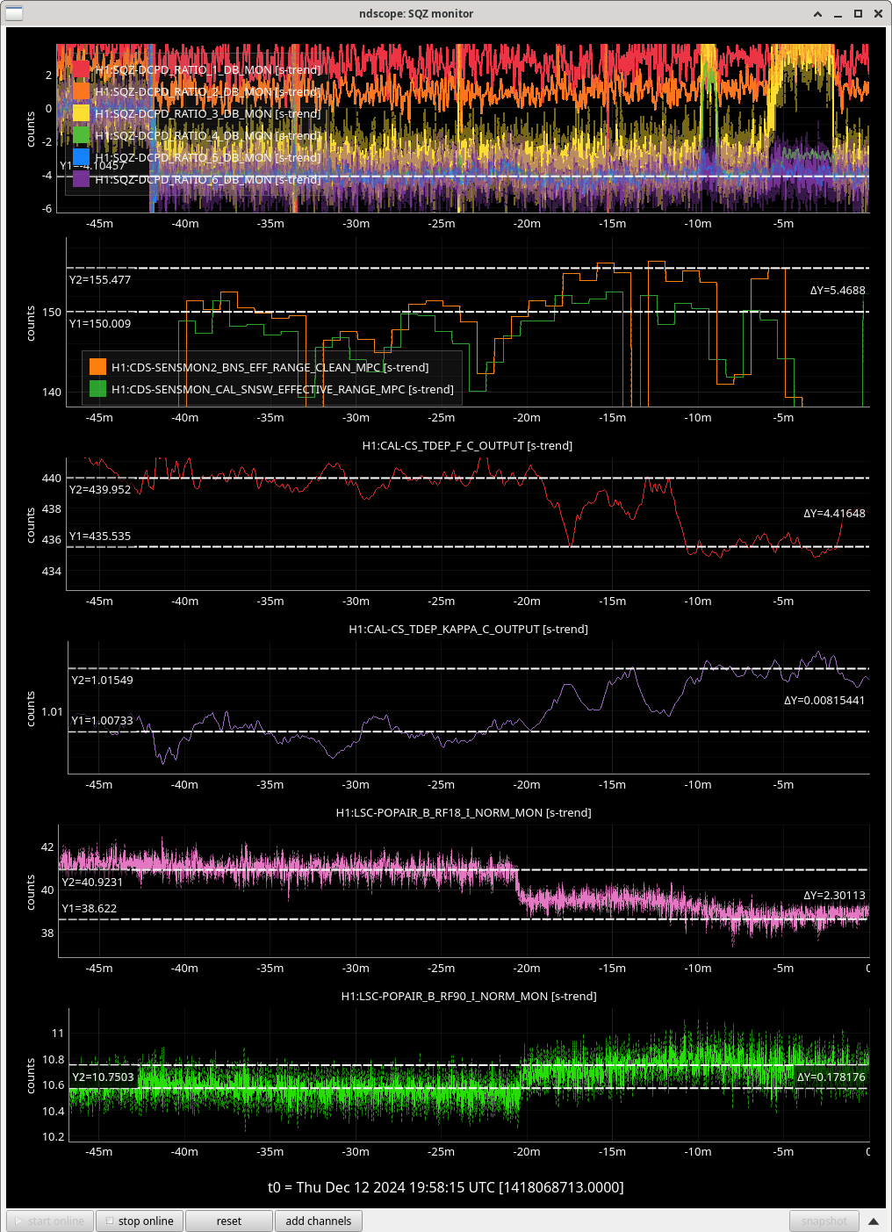Roll up the ndscope window with the up-arrow
Viewport: 892px width, 1232px height.
click(818, 13)
